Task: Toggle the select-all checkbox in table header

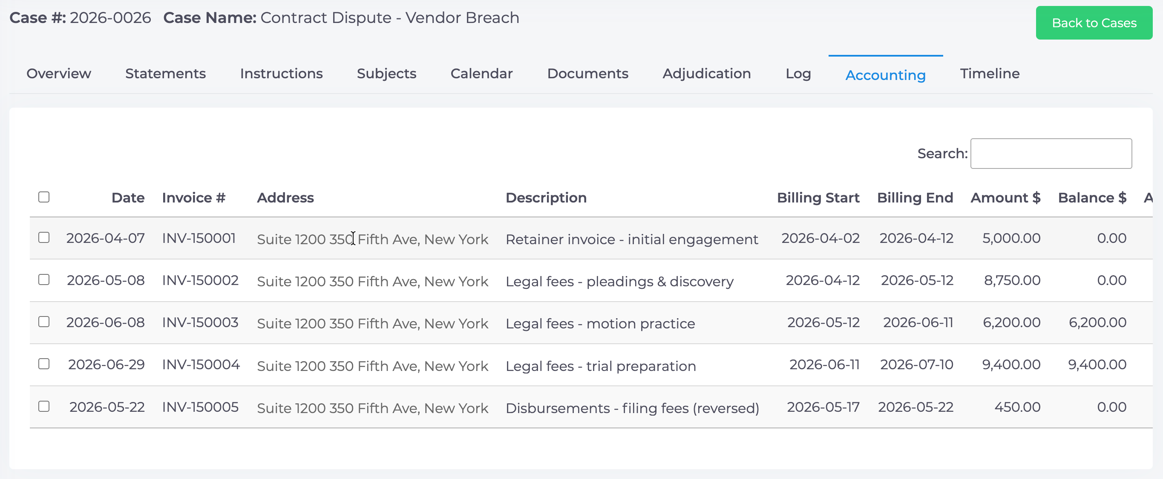Action: pyautogui.click(x=44, y=197)
